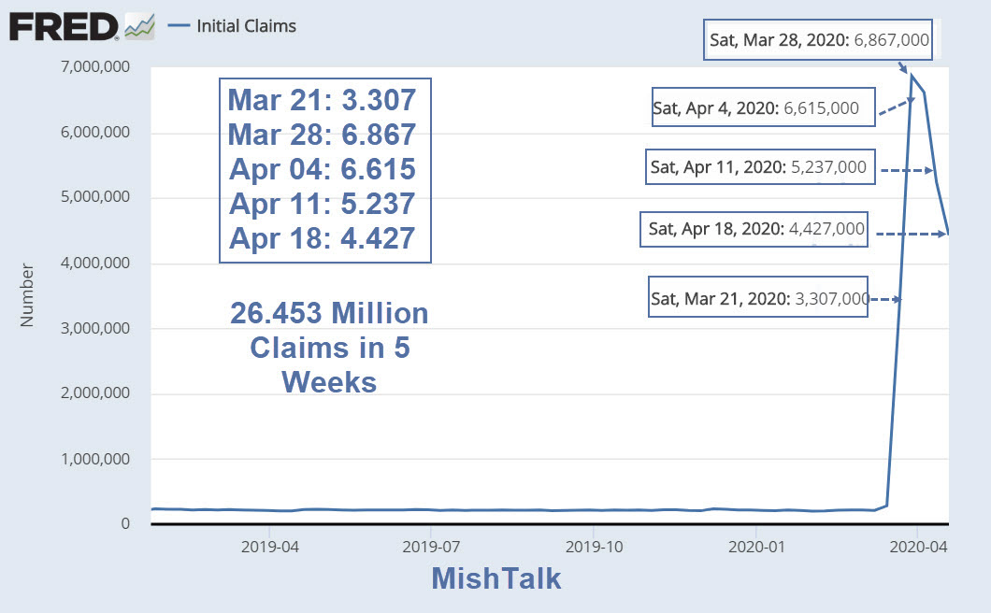Click the 26.453 Million Claims text
This screenshot has width=991, height=613.
tap(329, 348)
